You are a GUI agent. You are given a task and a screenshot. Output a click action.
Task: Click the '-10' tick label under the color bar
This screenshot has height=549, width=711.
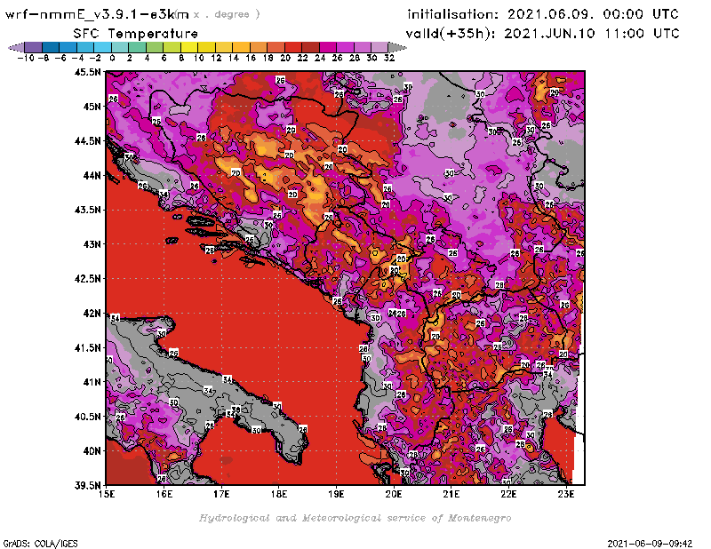pyautogui.click(x=26, y=58)
